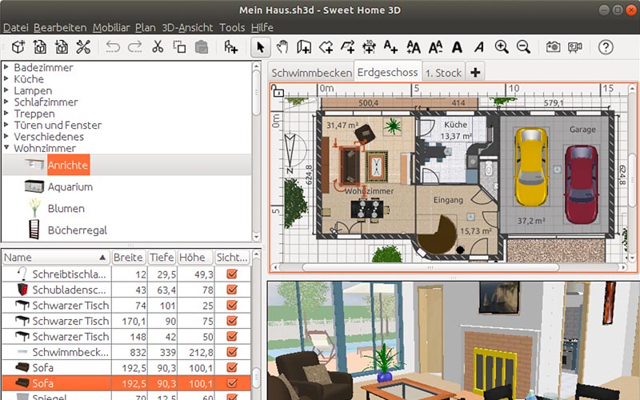Click the Create video camera icon

(574, 47)
